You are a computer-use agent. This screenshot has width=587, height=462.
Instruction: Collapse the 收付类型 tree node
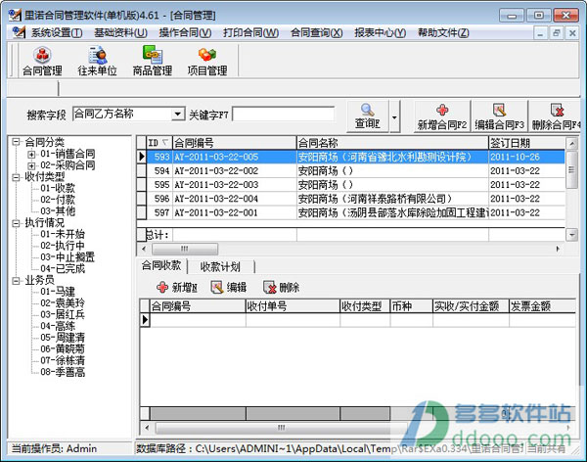(x=16, y=177)
